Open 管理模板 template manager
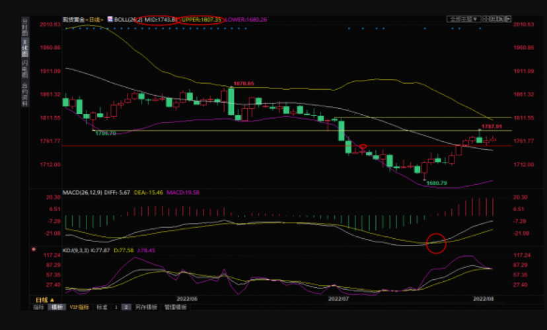The image size is (547, 330). tap(175, 307)
